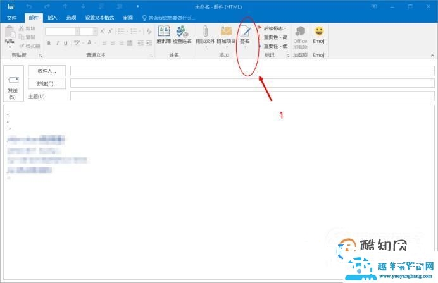
Task: Click the Clear Formatting icon
Action: tap(149, 32)
